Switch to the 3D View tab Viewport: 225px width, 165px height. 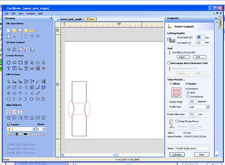pyautogui.click(x=90, y=19)
